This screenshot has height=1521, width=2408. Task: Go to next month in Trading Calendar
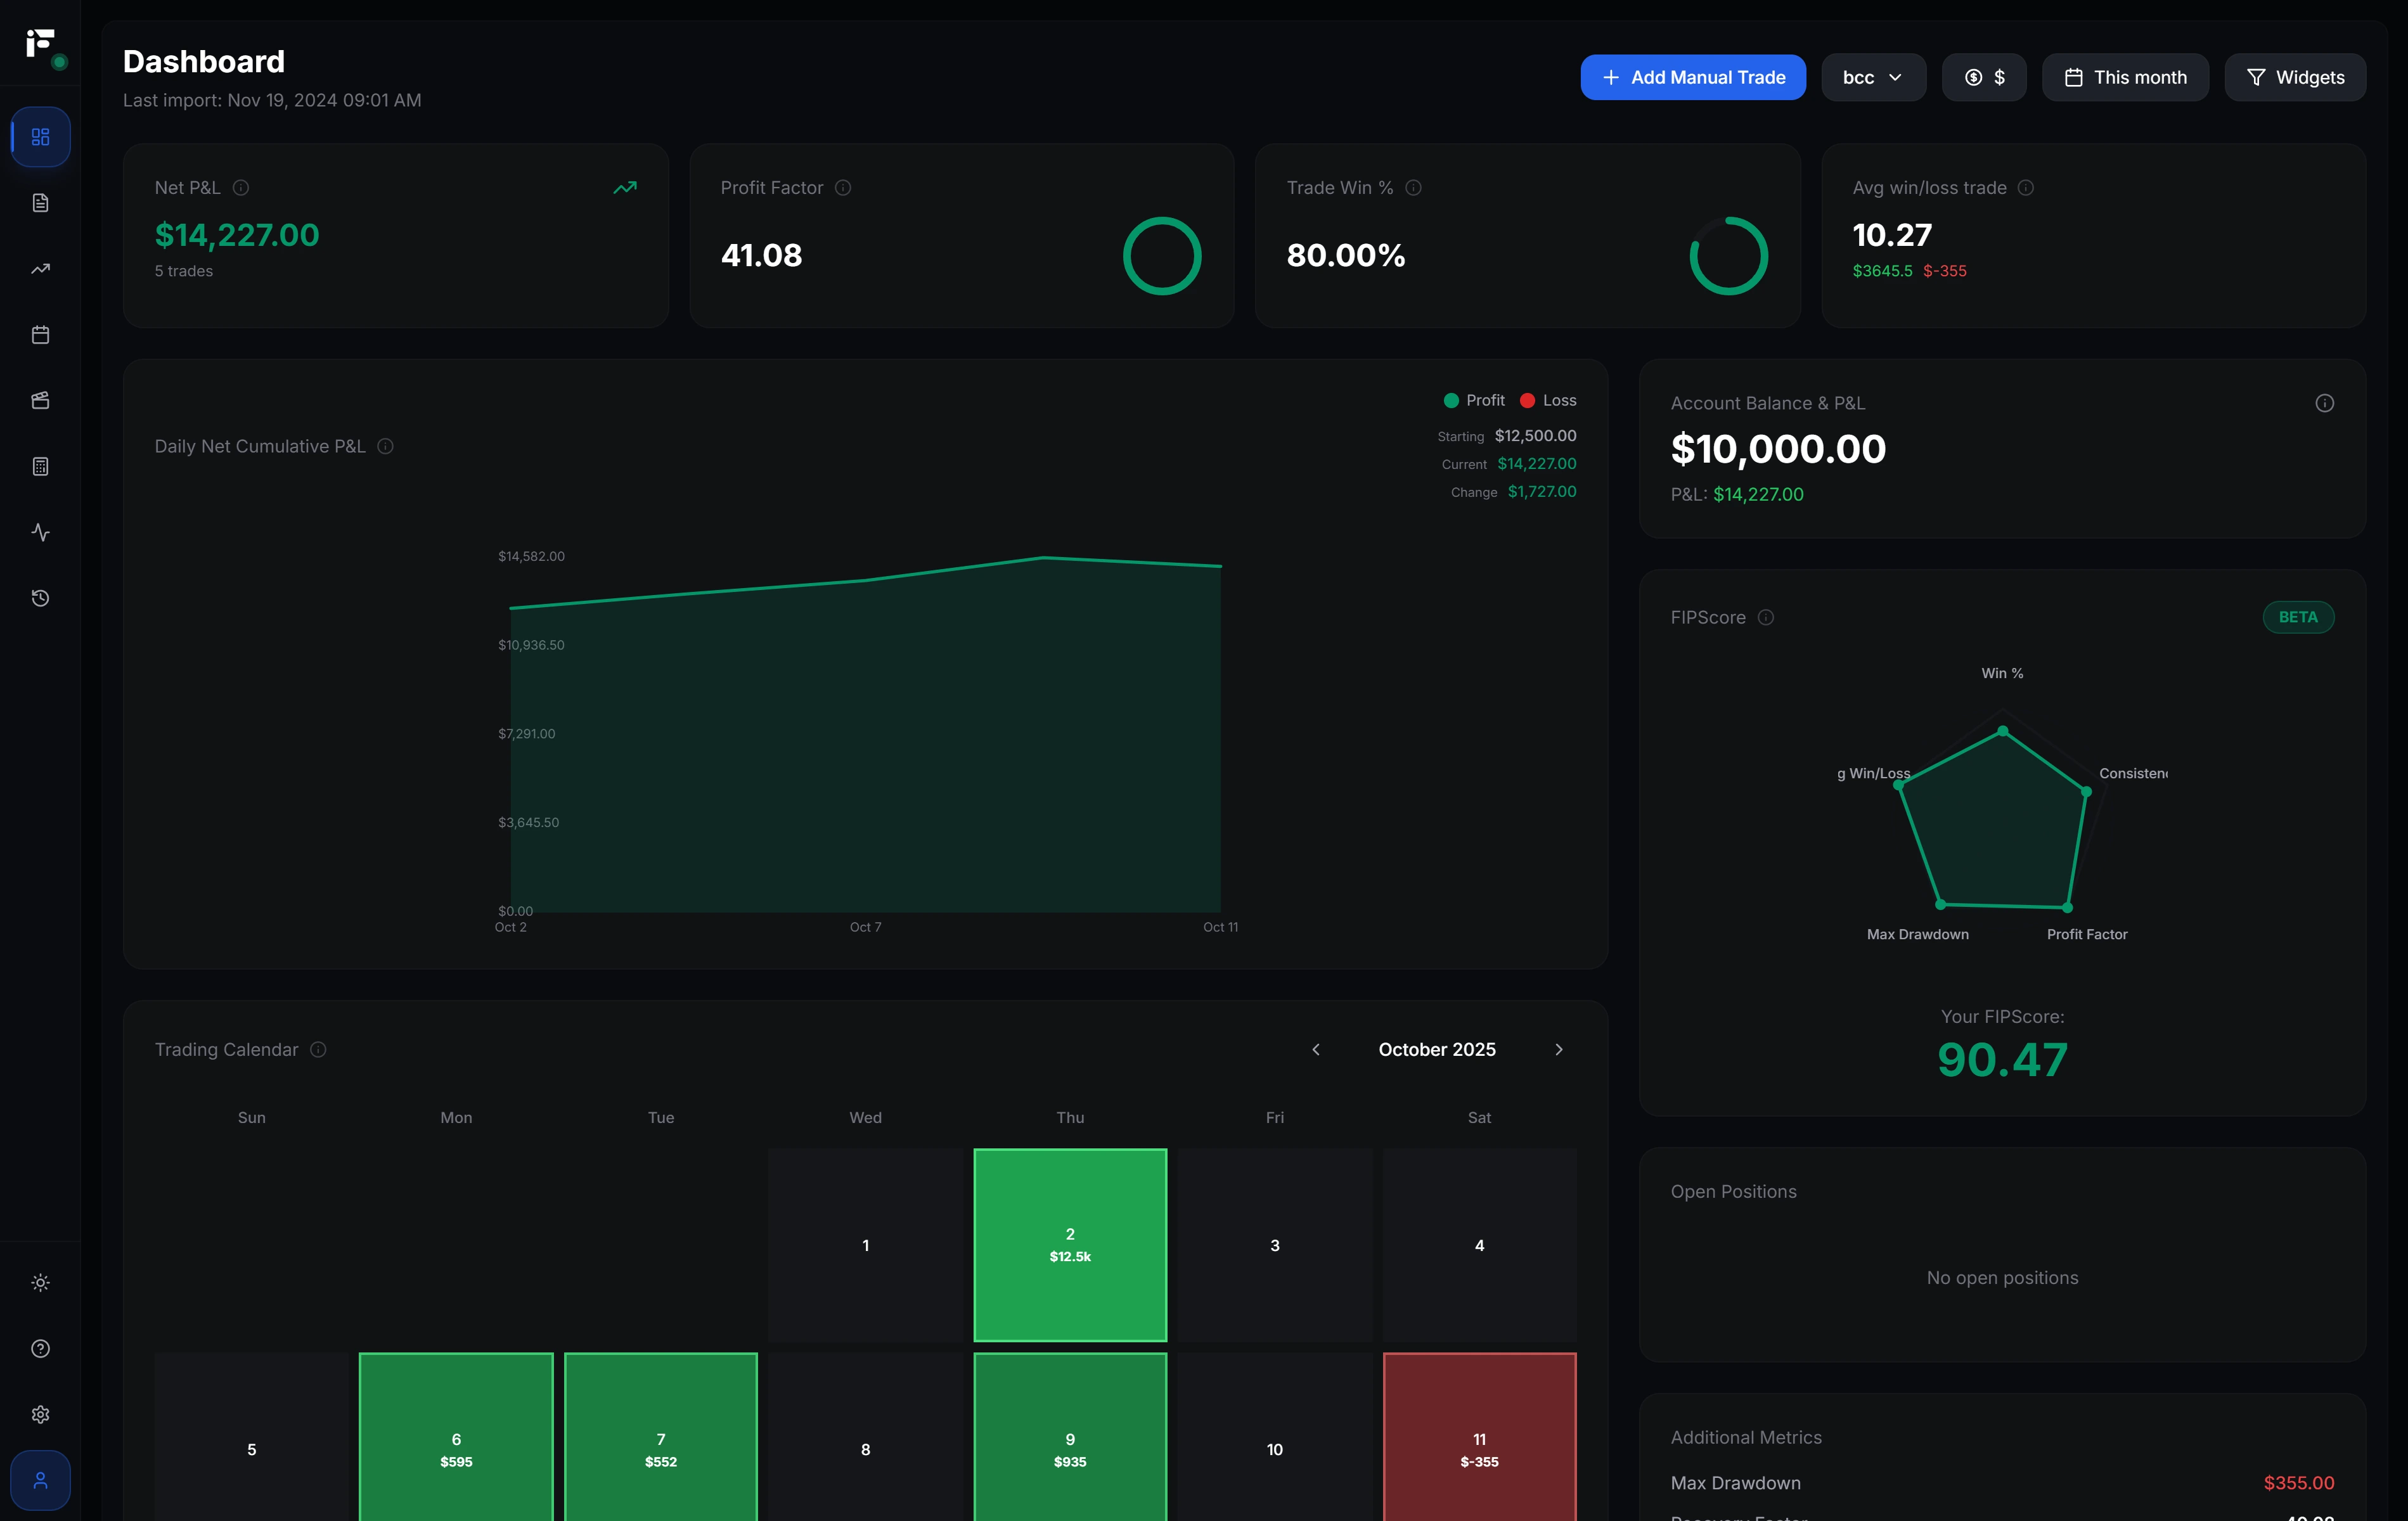pos(1558,1049)
